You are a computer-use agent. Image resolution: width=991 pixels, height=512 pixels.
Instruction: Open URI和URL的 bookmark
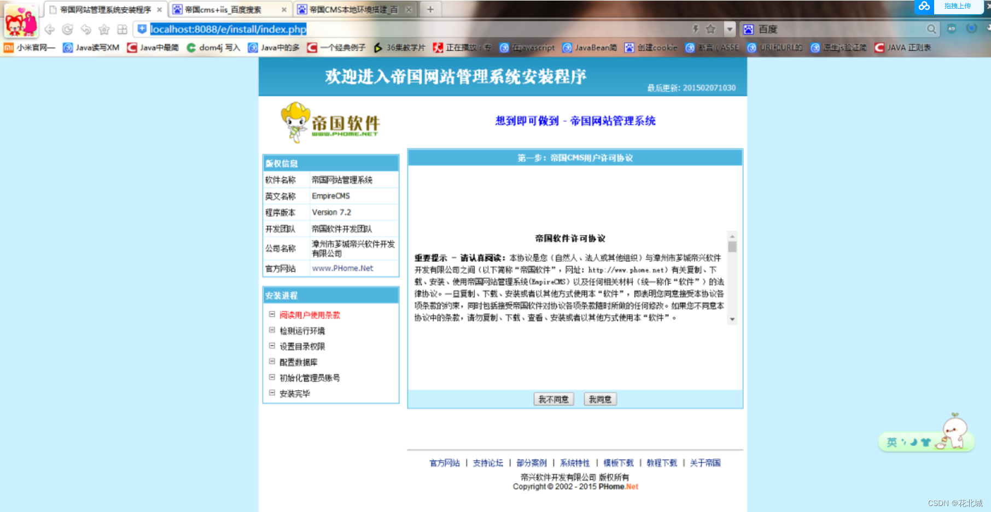click(x=776, y=48)
